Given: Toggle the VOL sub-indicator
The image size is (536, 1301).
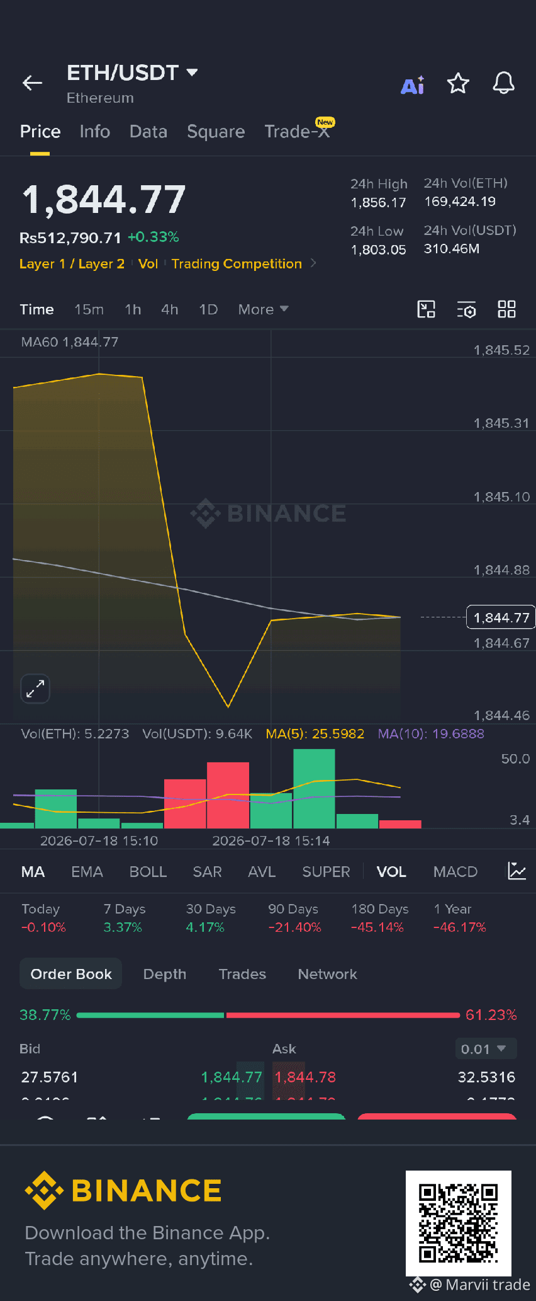Looking at the screenshot, I should click(x=391, y=871).
